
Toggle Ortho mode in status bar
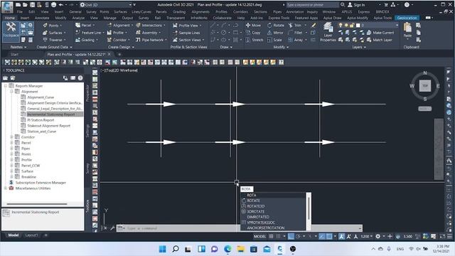click(x=291, y=237)
